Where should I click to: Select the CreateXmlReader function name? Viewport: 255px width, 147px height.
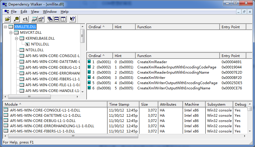pos(152,62)
